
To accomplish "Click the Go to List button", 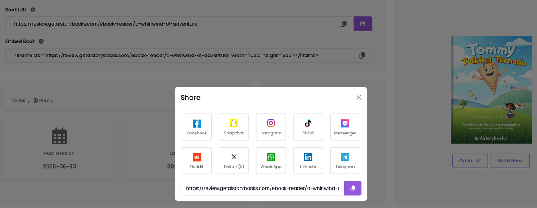I will click(x=470, y=161).
